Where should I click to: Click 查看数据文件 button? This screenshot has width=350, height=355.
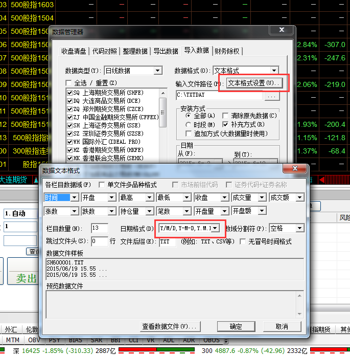click(x=170, y=326)
